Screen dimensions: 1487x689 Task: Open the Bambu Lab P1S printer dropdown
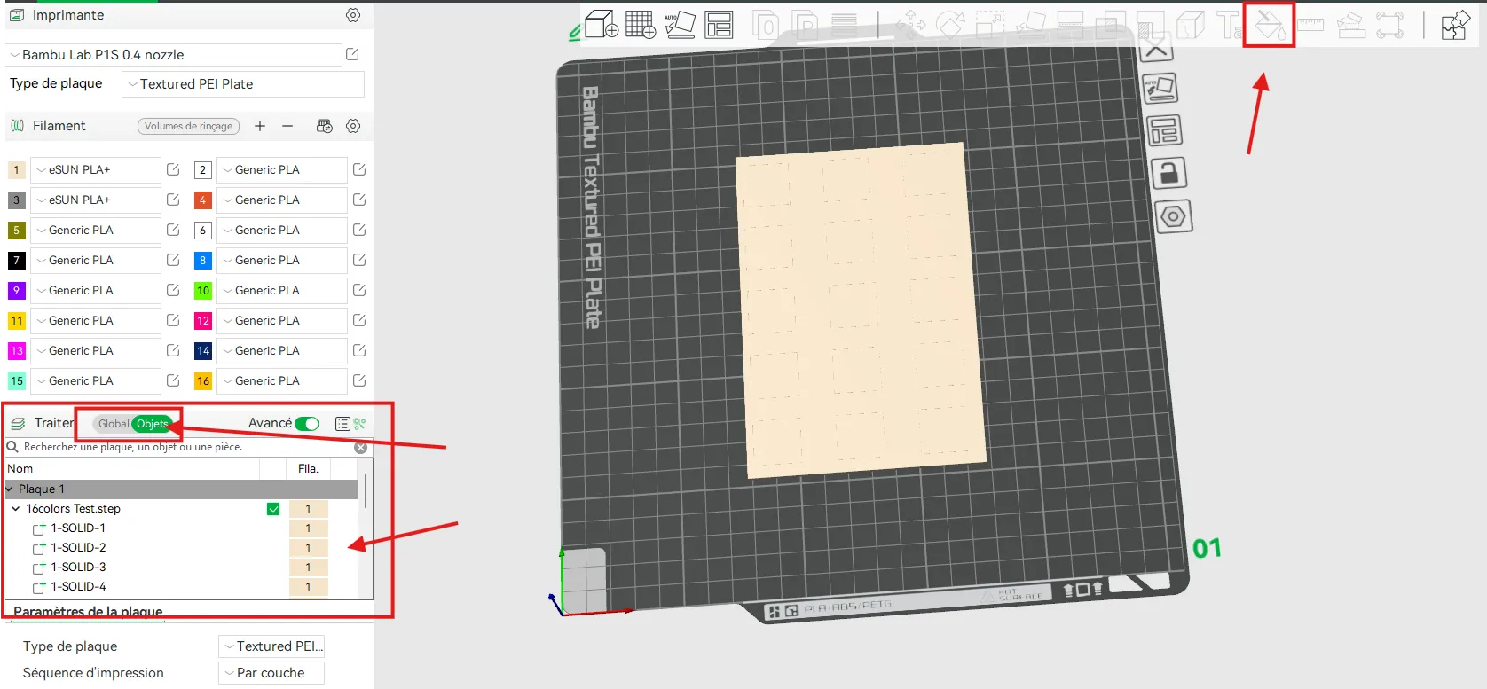(174, 55)
